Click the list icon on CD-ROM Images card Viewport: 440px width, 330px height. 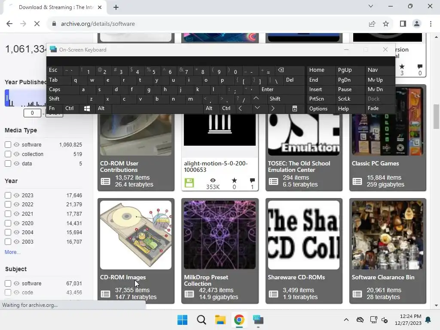(x=106, y=294)
